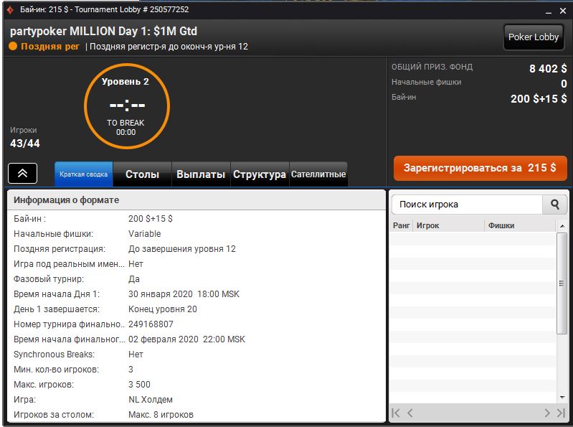Click the players count 43/44
The width and height of the screenshot is (573, 427).
(x=25, y=144)
